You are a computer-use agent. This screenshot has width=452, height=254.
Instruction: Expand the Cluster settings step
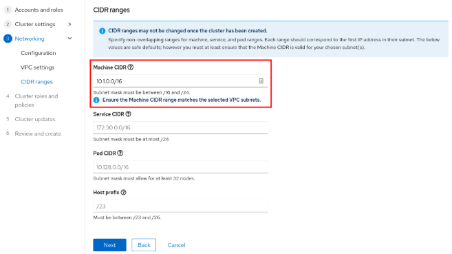(x=69, y=24)
